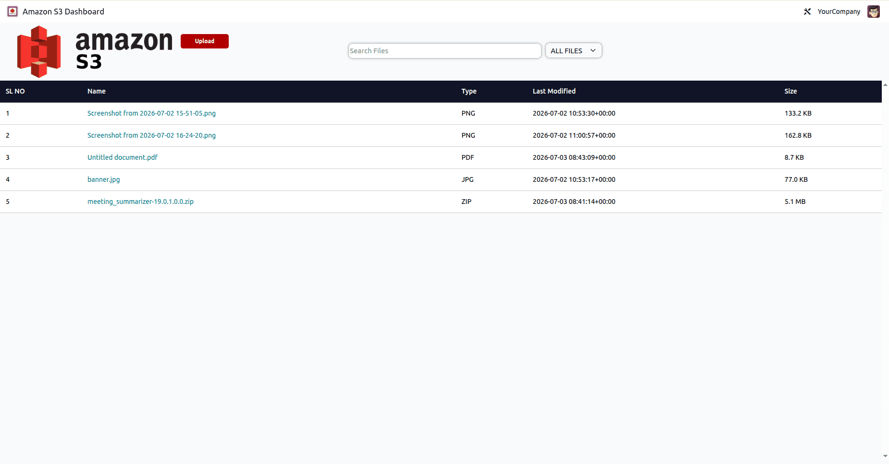Click the Type column header
The width and height of the screenshot is (889, 464).
pos(469,91)
